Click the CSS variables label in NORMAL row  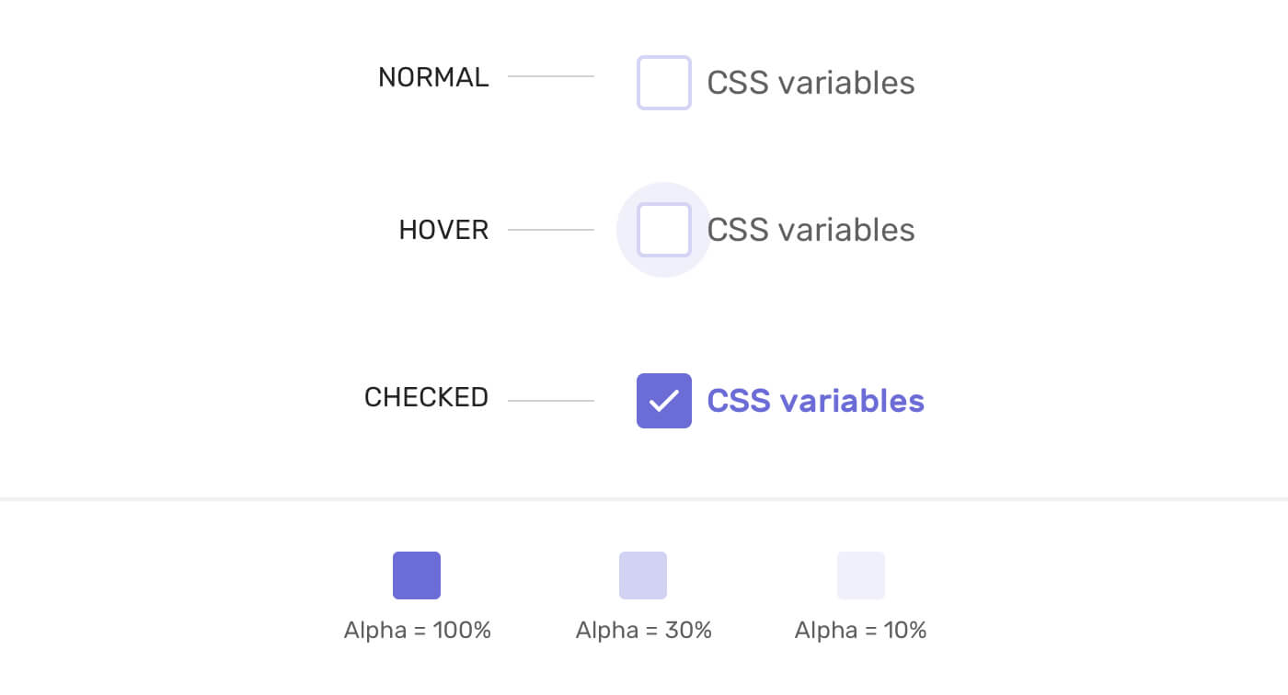tap(811, 83)
